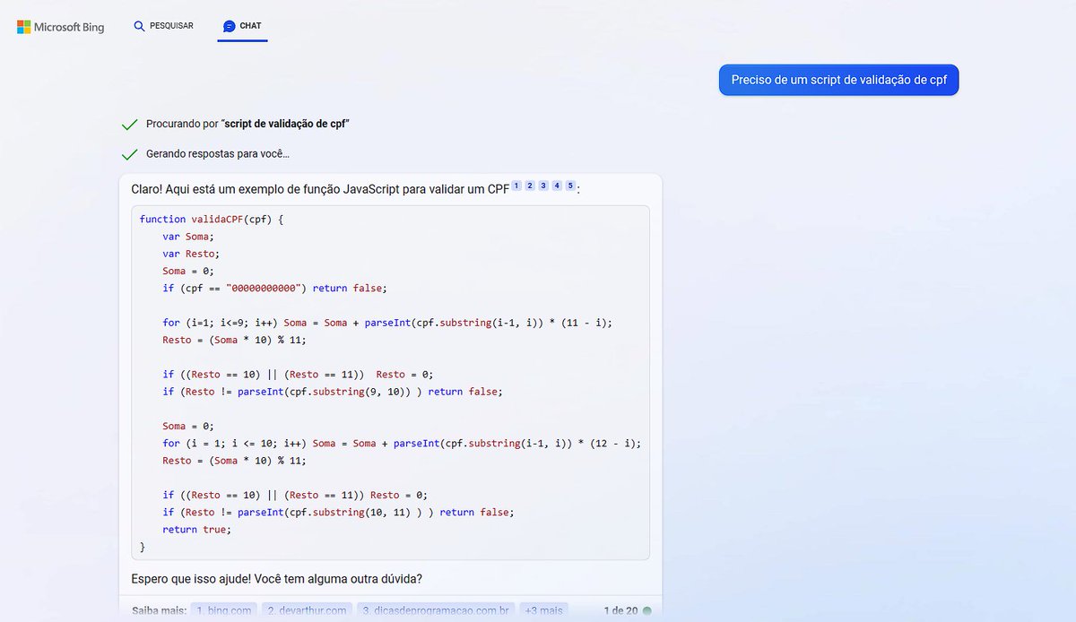Open citation footnote 4

pos(557,186)
